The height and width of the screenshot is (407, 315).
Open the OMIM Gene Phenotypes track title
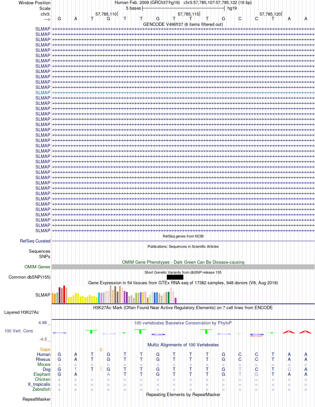click(x=183, y=262)
